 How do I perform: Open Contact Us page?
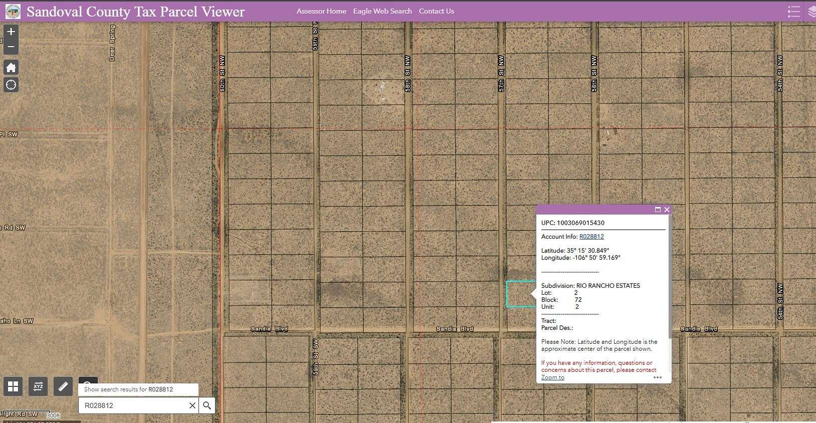[x=437, y=11]
